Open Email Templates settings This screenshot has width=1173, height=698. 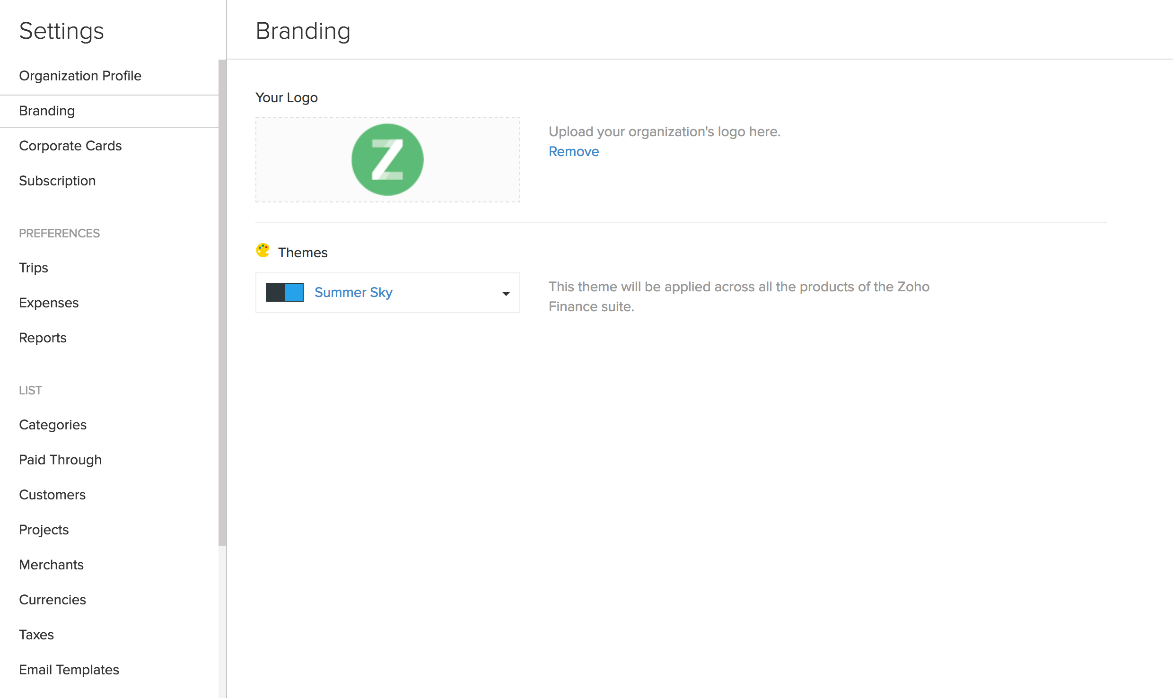click(x=69, y=670)
